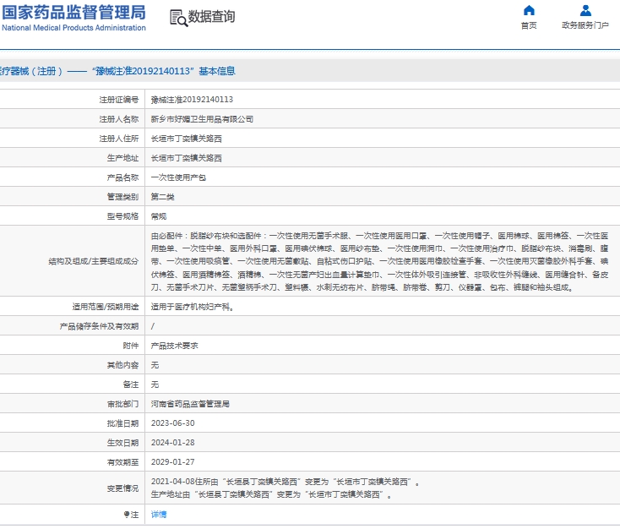This screenshot has height=529, width=620.
Task: Click the 数据查询 heading text
Action: pyautogui.click(x=211, y=18)
